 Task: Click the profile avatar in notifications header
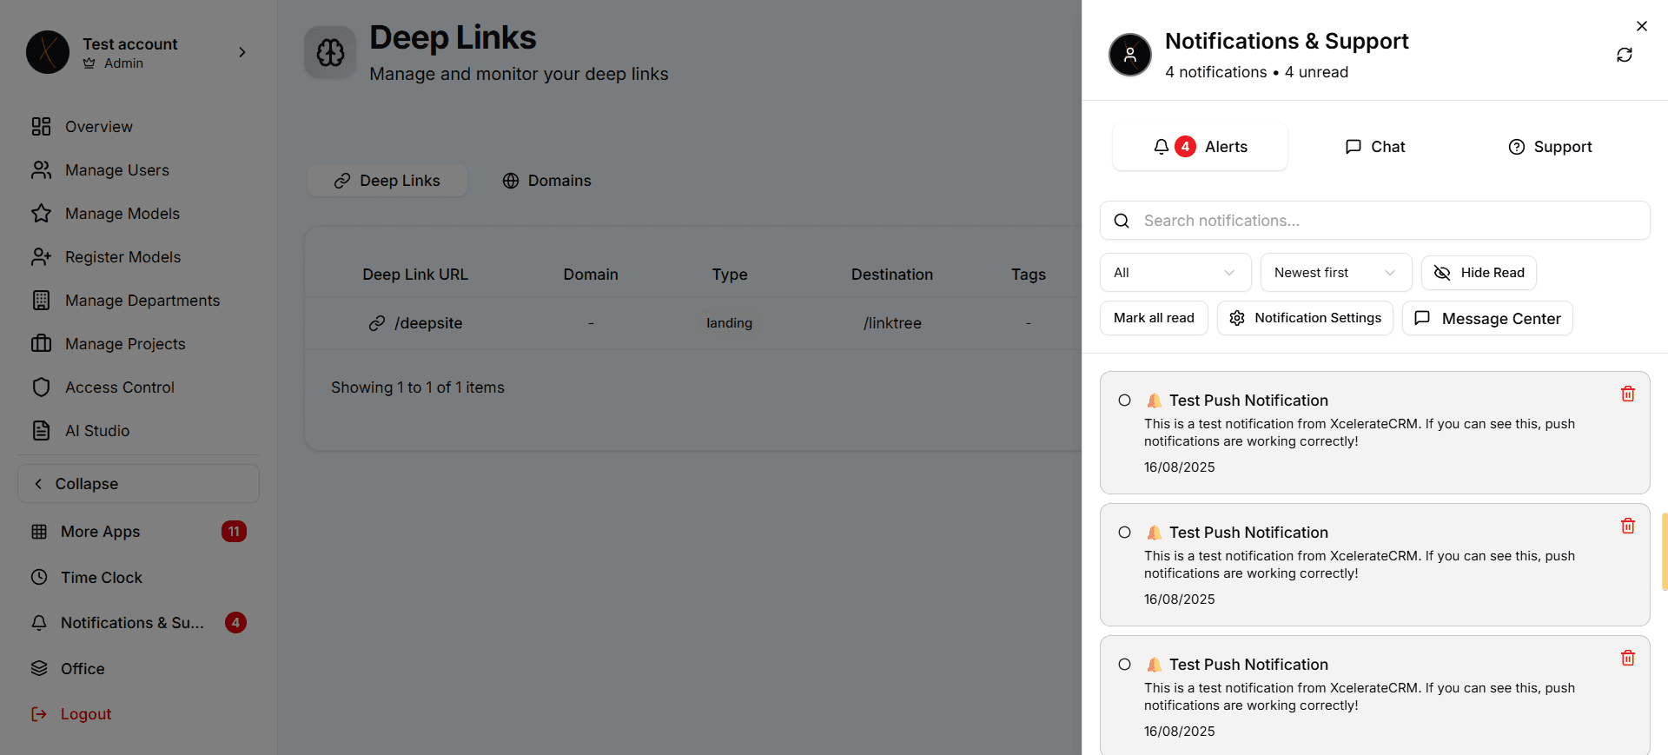tap(1129, 55)
